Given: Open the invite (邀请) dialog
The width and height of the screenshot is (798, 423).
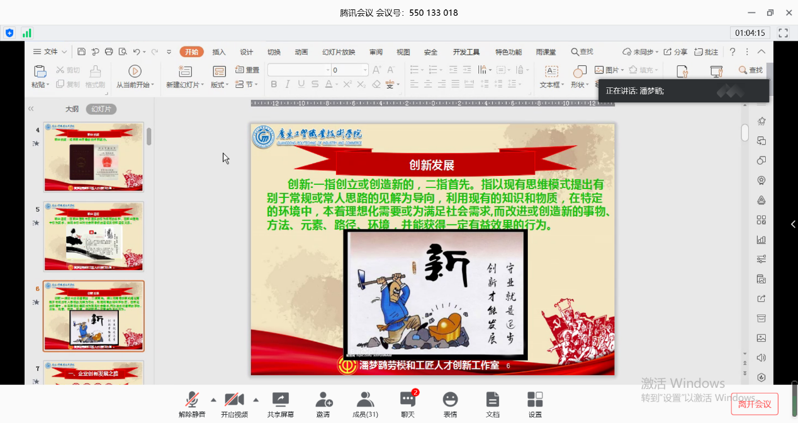Looking at the screenshot, I should pos(323,404).
